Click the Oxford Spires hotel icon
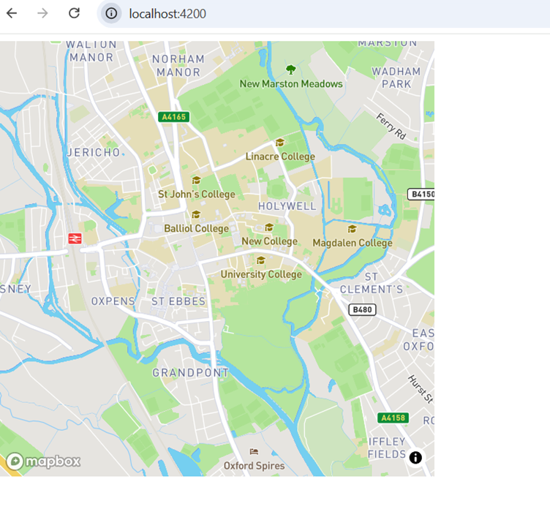550x528 pixels. tap(254, 452)
